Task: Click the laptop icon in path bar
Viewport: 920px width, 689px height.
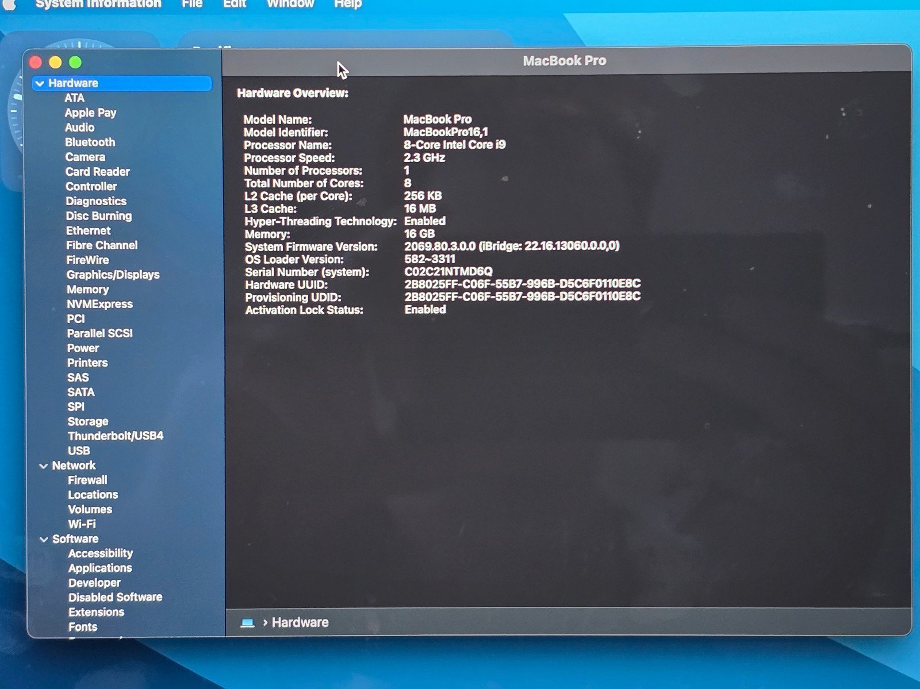Action: (247, 623)
